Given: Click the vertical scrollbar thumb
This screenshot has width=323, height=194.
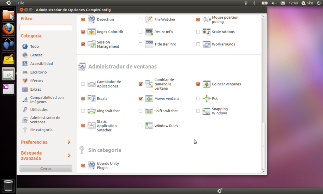Looking at the screenshot, I should (264, 146).
